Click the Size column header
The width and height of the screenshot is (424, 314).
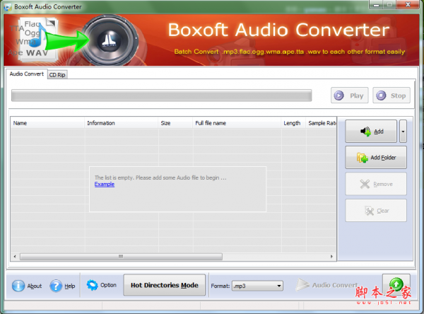pos(175,123)
